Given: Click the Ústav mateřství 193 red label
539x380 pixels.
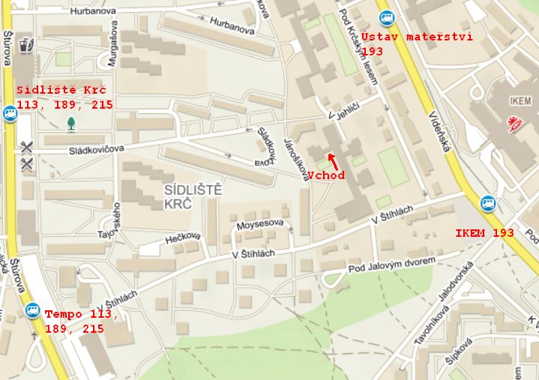Looking at the screenshot, I should pyautogui.click(x=416, y=43).
